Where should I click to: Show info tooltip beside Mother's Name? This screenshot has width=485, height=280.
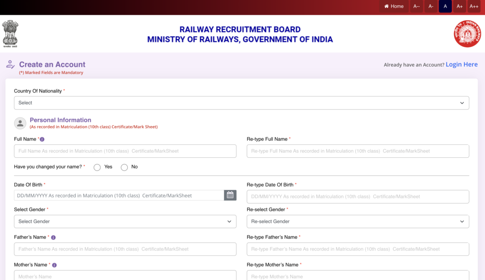54,265
